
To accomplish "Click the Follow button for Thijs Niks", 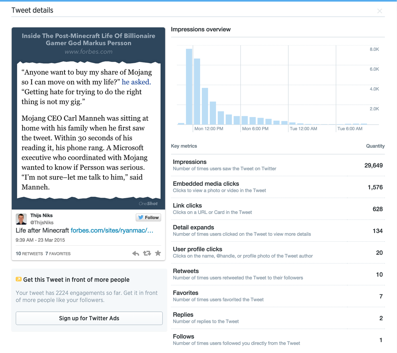I will (x=149, y=217).
